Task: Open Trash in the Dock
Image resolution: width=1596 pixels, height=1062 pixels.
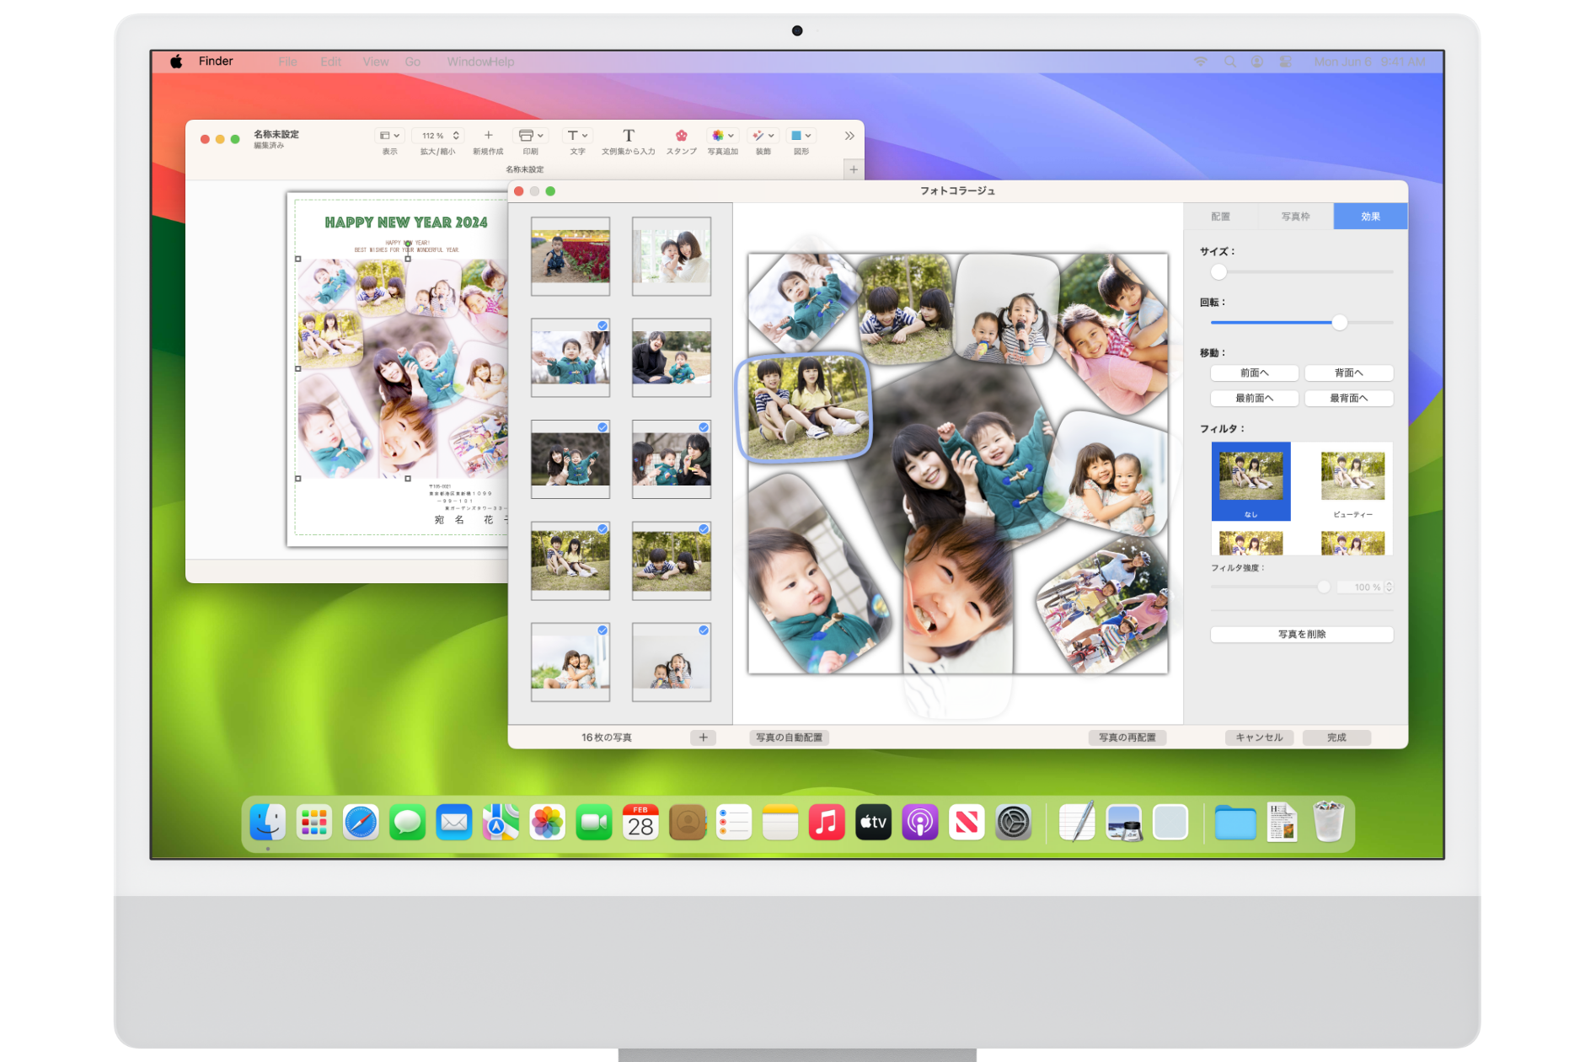Action: pos(1328,822)
